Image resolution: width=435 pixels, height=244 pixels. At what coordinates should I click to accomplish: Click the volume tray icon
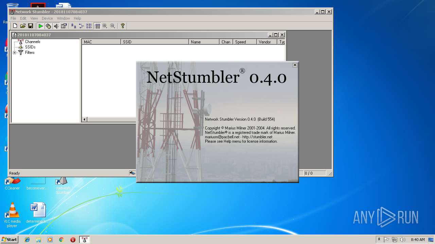[x=403, y=240]
